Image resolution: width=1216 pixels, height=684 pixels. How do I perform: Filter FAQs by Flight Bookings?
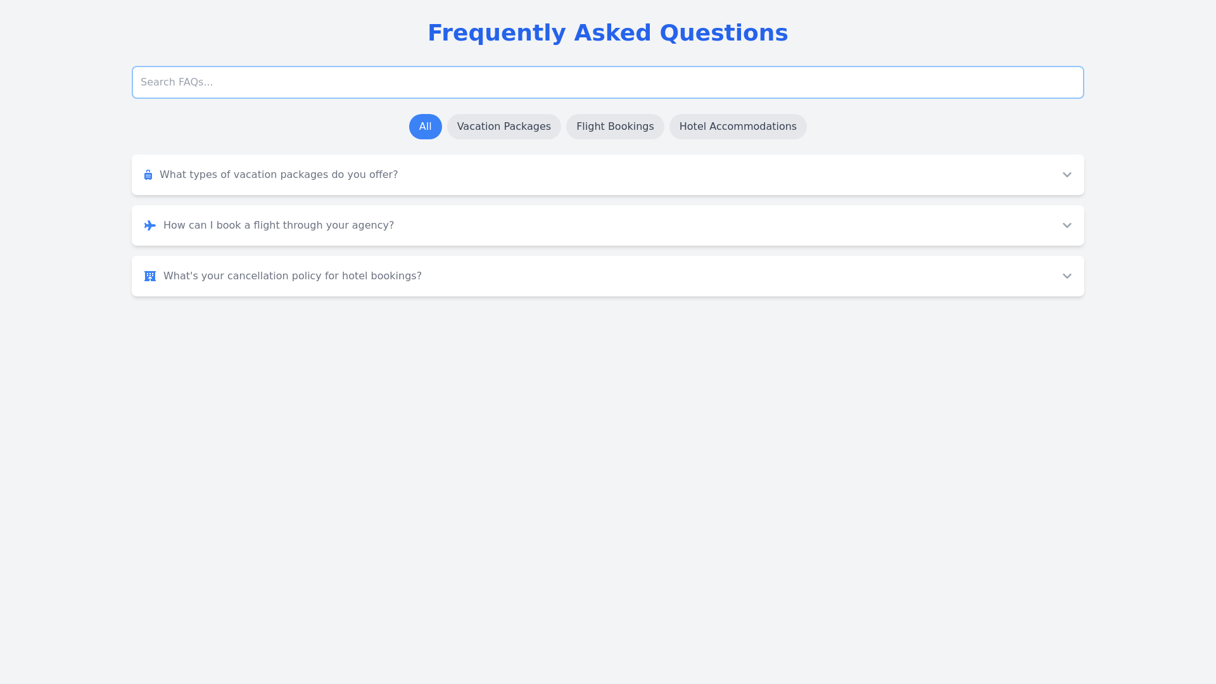pyautogui.click(x=614, y=127)
